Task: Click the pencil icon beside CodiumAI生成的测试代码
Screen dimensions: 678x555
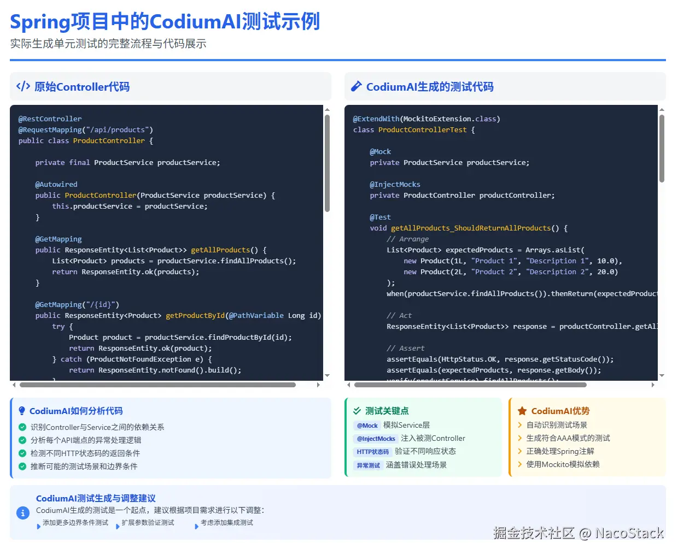Action: click(356, 86)
